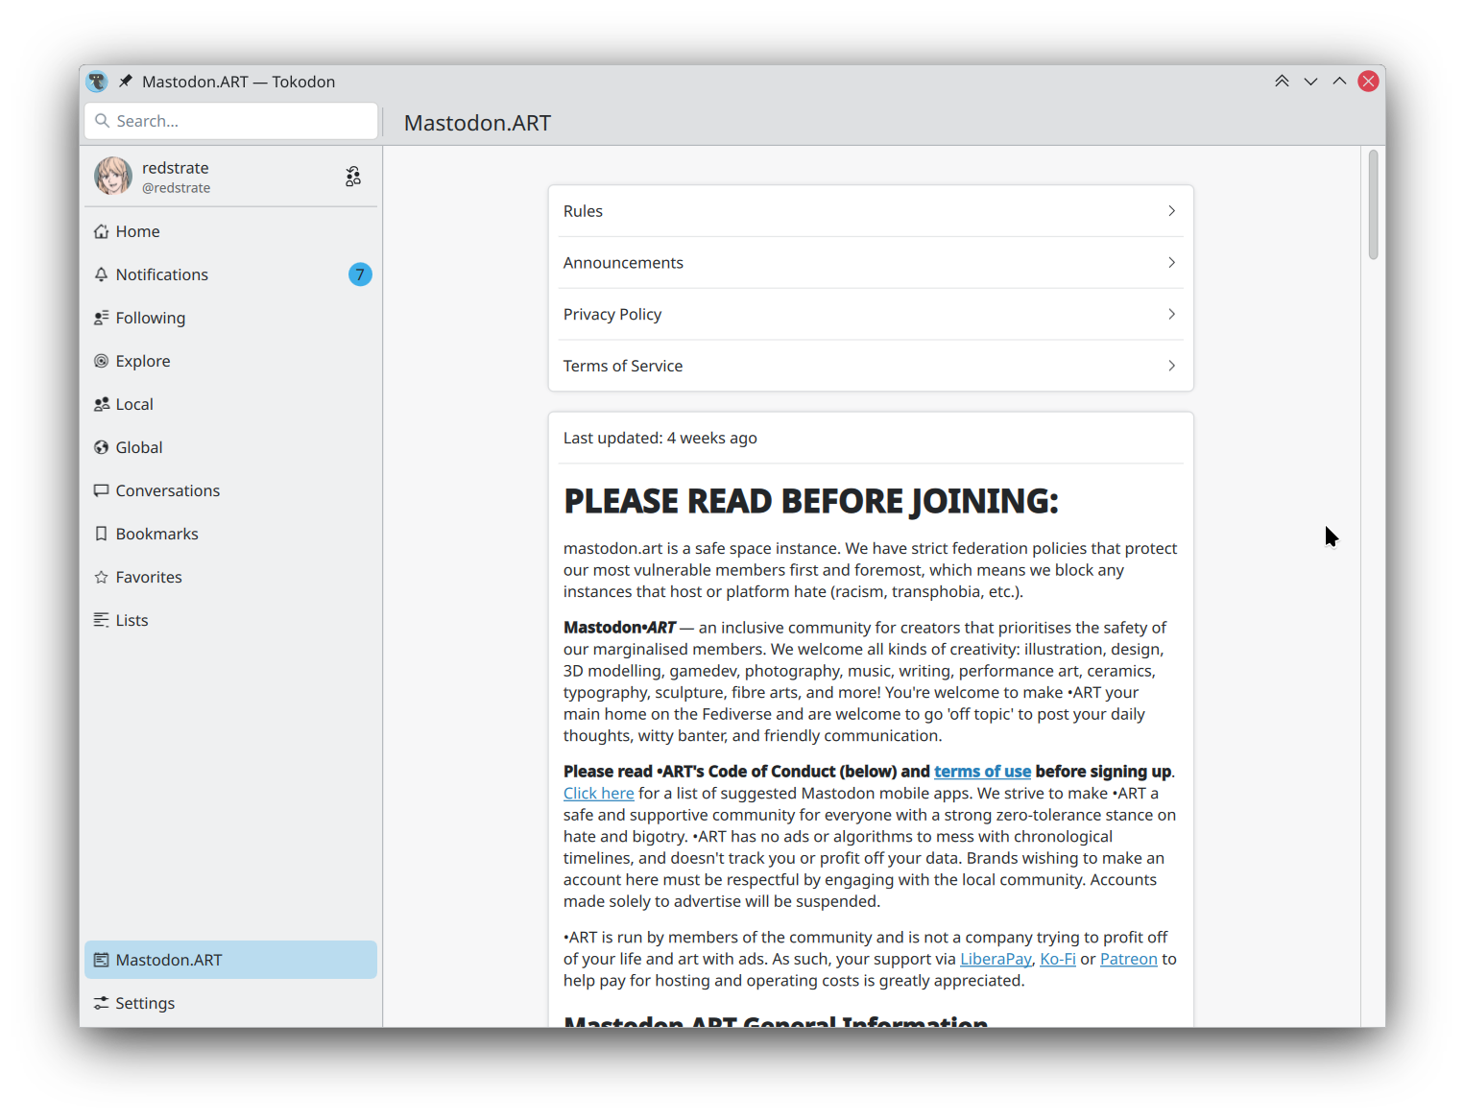Click the Local users icon
Image resolution: width=1464 pixels, height=1120 pixels.
pos(101,404)
